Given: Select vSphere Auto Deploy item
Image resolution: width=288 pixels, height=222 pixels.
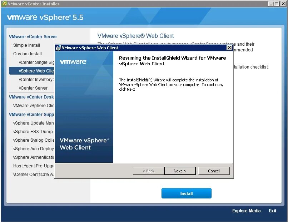Looking at the screenshot, I should coord(34,148).
